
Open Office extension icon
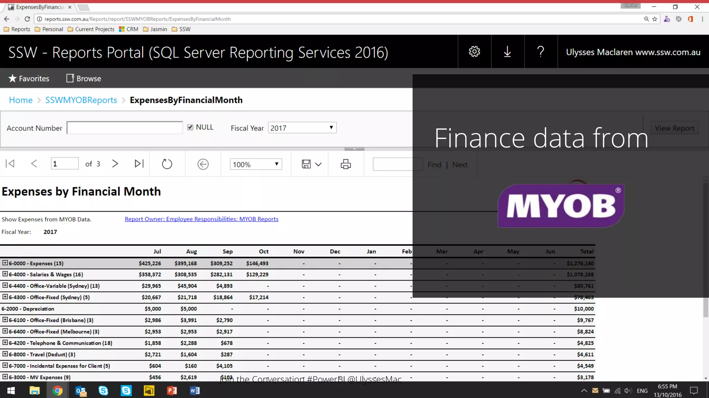690,19
